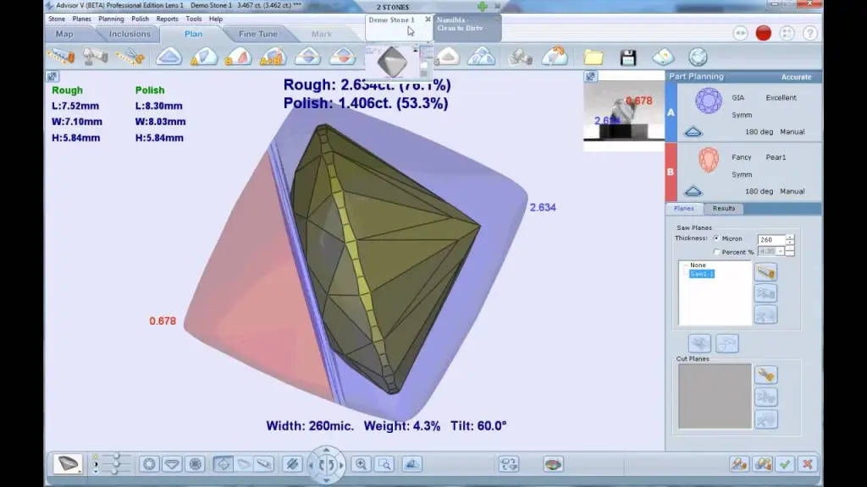Select the Micron radio button under Thickness

coord(716,238)
